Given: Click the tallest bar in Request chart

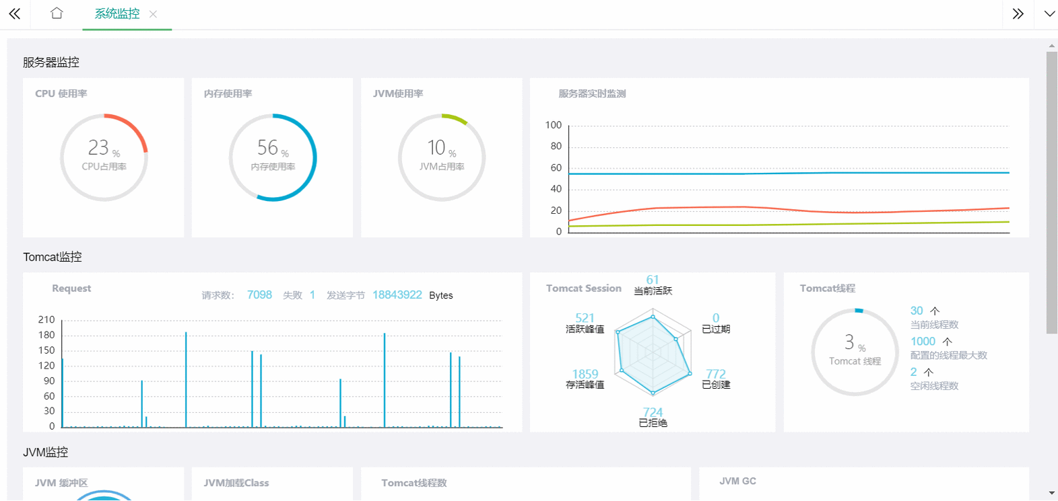Looking at the screenshot, I should 186,380.
